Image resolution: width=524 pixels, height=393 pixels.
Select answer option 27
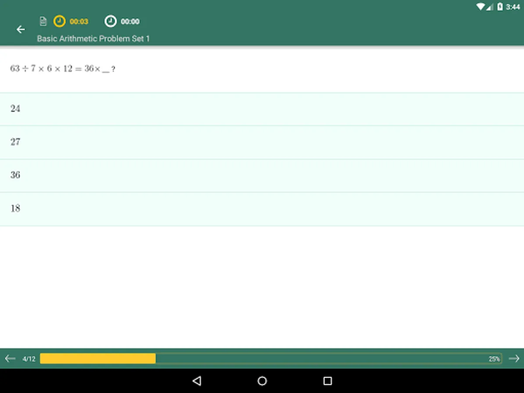tap(262, 142)
